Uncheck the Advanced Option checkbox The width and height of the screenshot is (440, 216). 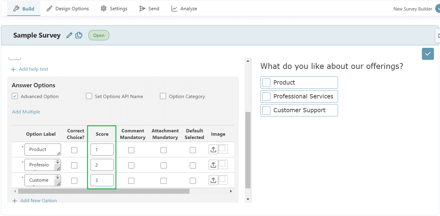click(15, 96)
